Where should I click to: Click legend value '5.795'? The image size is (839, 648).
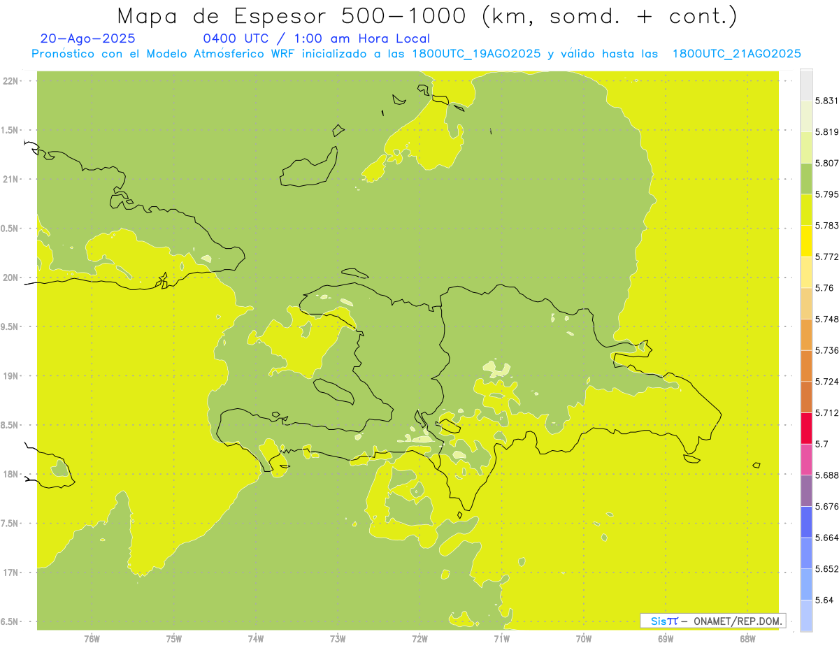point(826,194)
